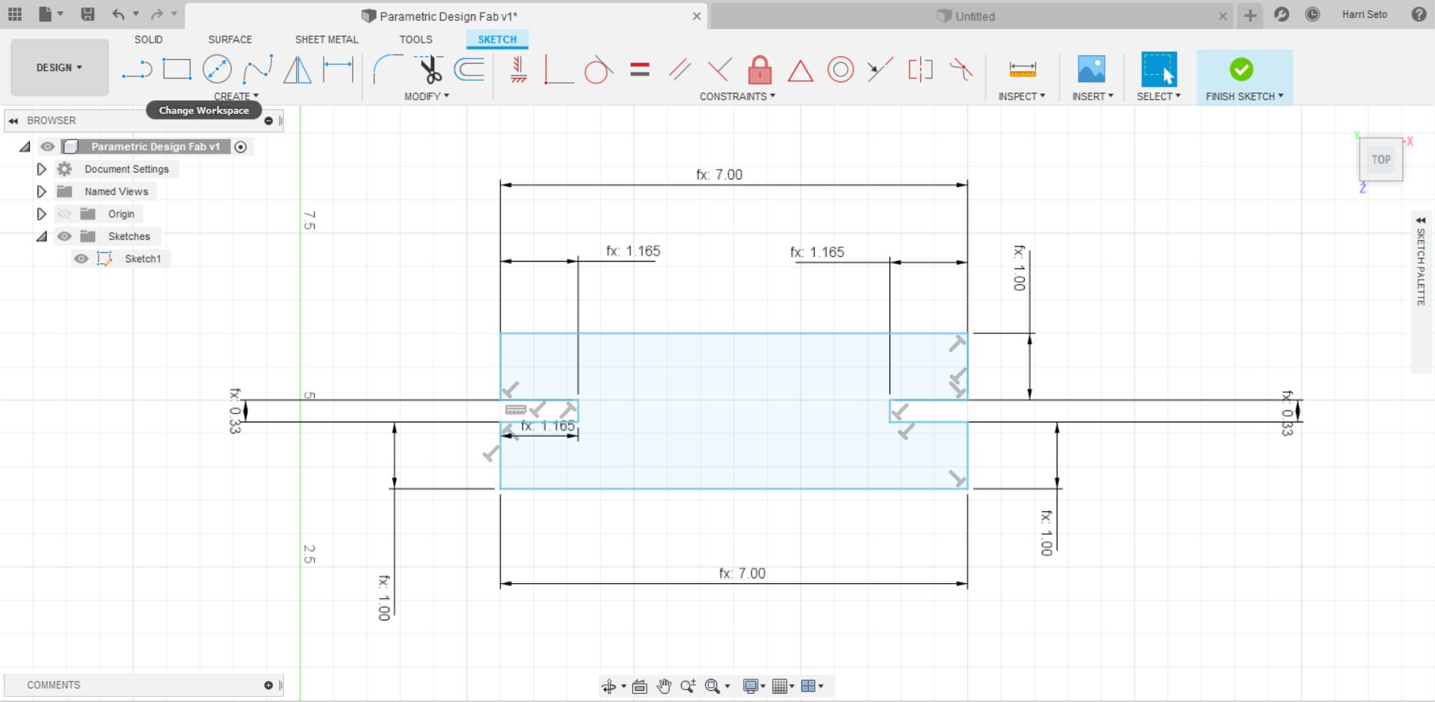Viewport: 1435px width, 702px height.
Task: Redo the last undone action
Action: [x=157, y=14]
